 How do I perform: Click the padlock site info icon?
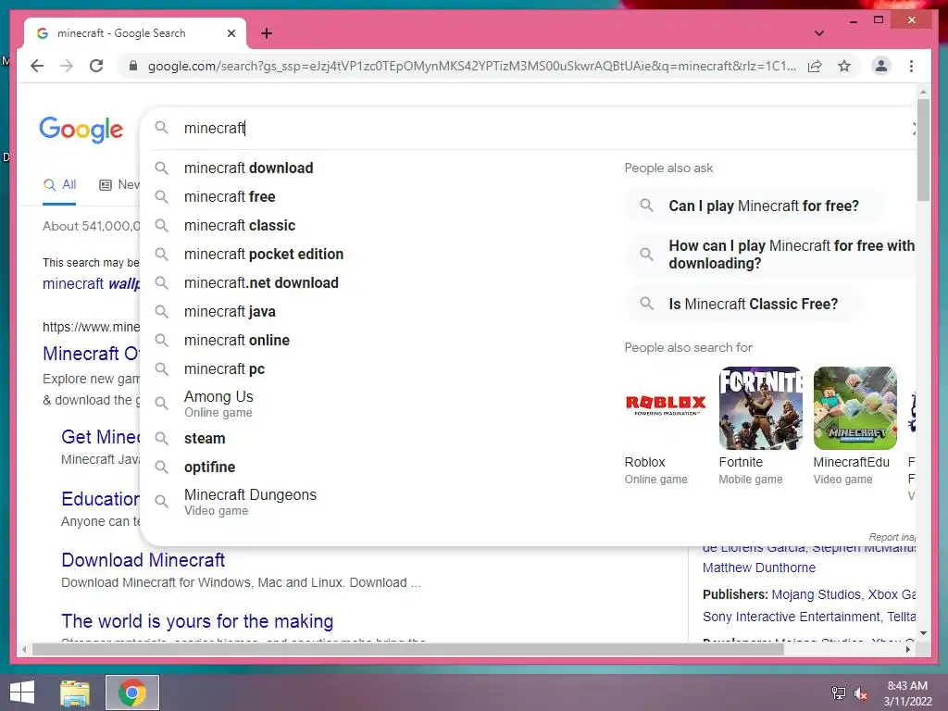[133, 66]
